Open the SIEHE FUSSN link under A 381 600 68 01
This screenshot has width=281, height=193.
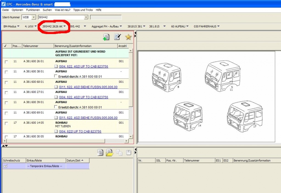pyautogui.click(x=88, y=87)
